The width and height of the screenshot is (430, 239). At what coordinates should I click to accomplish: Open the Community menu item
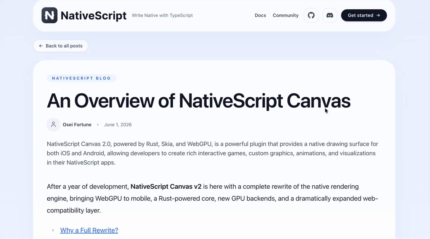pos(286,15)
